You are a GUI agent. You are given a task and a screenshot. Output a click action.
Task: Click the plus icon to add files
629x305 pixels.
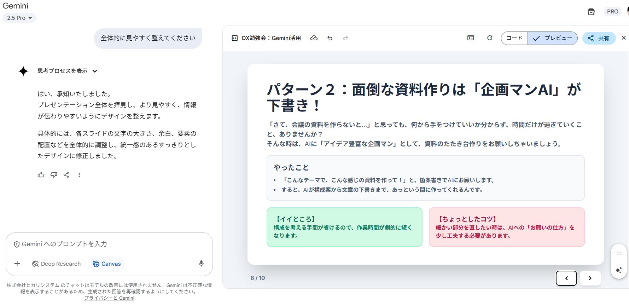pos(17,264)
